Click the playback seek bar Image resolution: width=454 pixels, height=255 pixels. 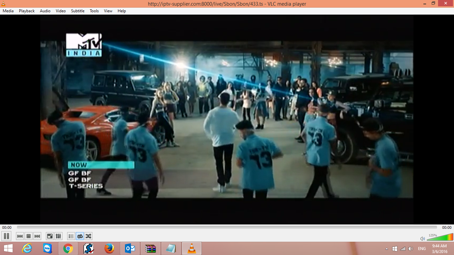pyautogui.click(x=227, y=227)
